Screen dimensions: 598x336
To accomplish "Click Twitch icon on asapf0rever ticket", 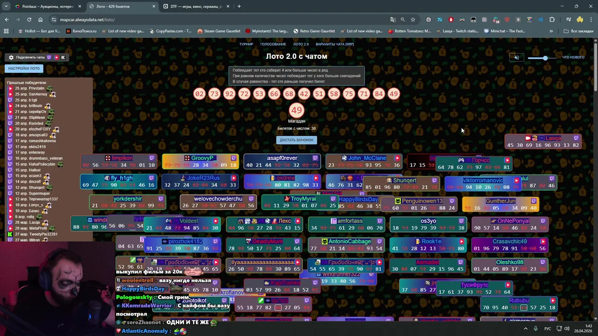I will [x=315, y=158].
